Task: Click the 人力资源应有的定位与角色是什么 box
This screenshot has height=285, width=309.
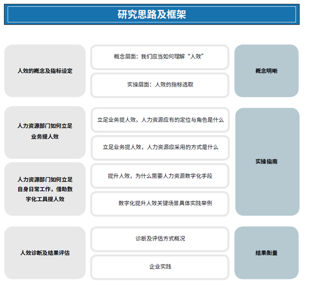Action: click(160, 120)
